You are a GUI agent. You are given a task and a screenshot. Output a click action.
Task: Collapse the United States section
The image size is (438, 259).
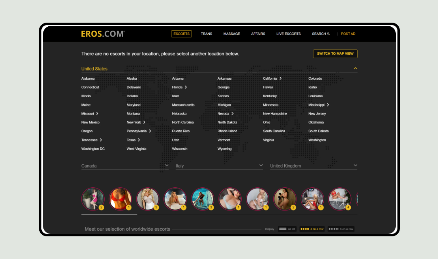pyautogui.click(x=356, y=68)
